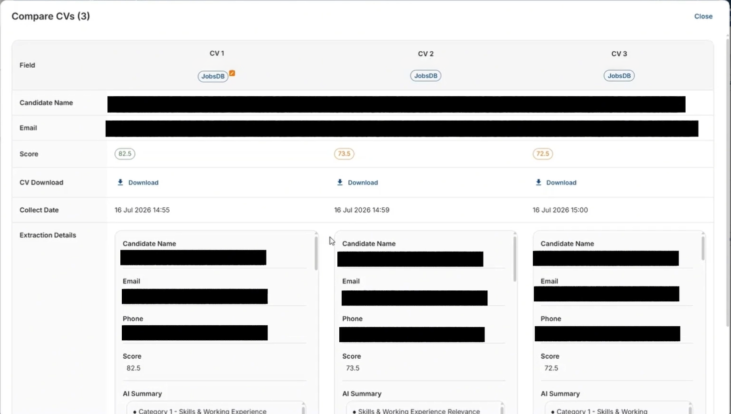Close the Compare CVs dialog

(703, 16)
